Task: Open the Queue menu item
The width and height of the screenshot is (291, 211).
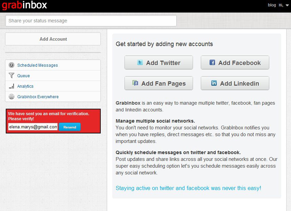Action: 23,76
